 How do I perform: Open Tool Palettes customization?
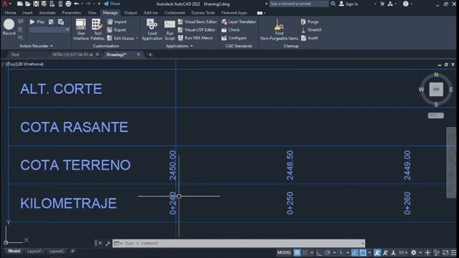[98, 29]
